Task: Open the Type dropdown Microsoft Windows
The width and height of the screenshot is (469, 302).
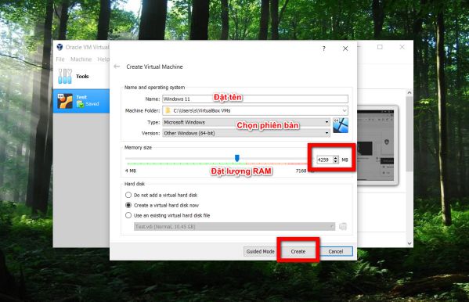Action: click(246, 122)
